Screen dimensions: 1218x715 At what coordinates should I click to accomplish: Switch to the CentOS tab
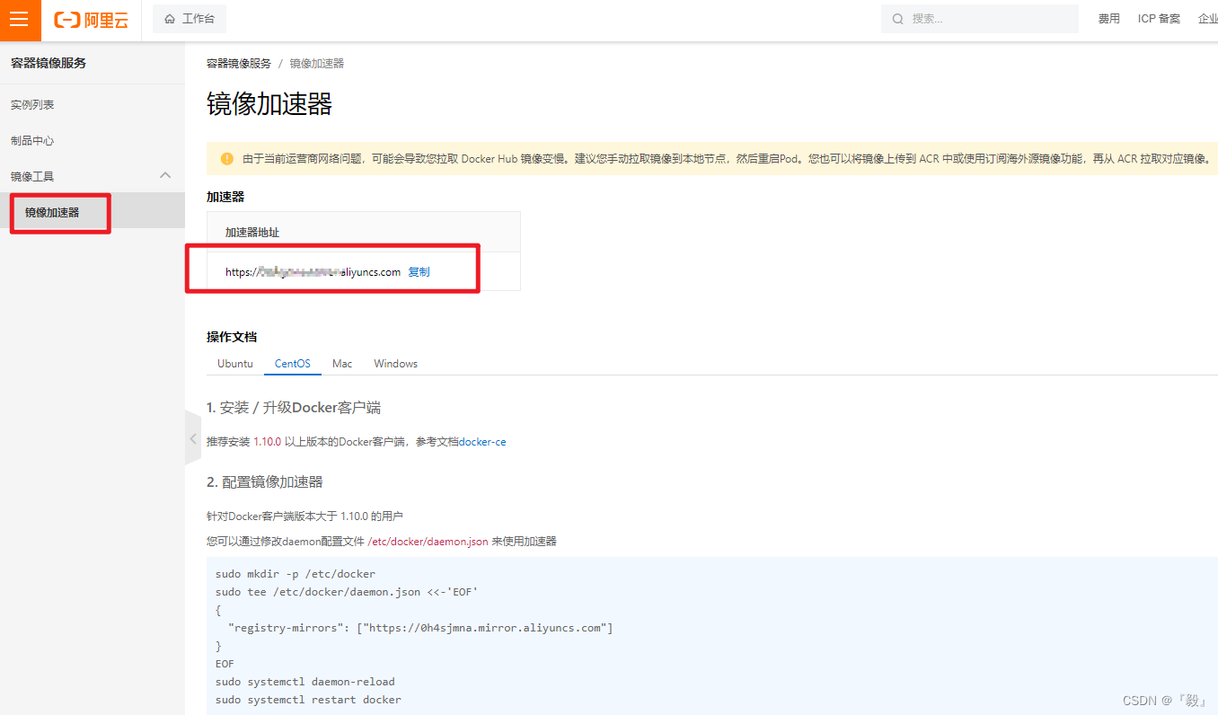tap(293, 364)
